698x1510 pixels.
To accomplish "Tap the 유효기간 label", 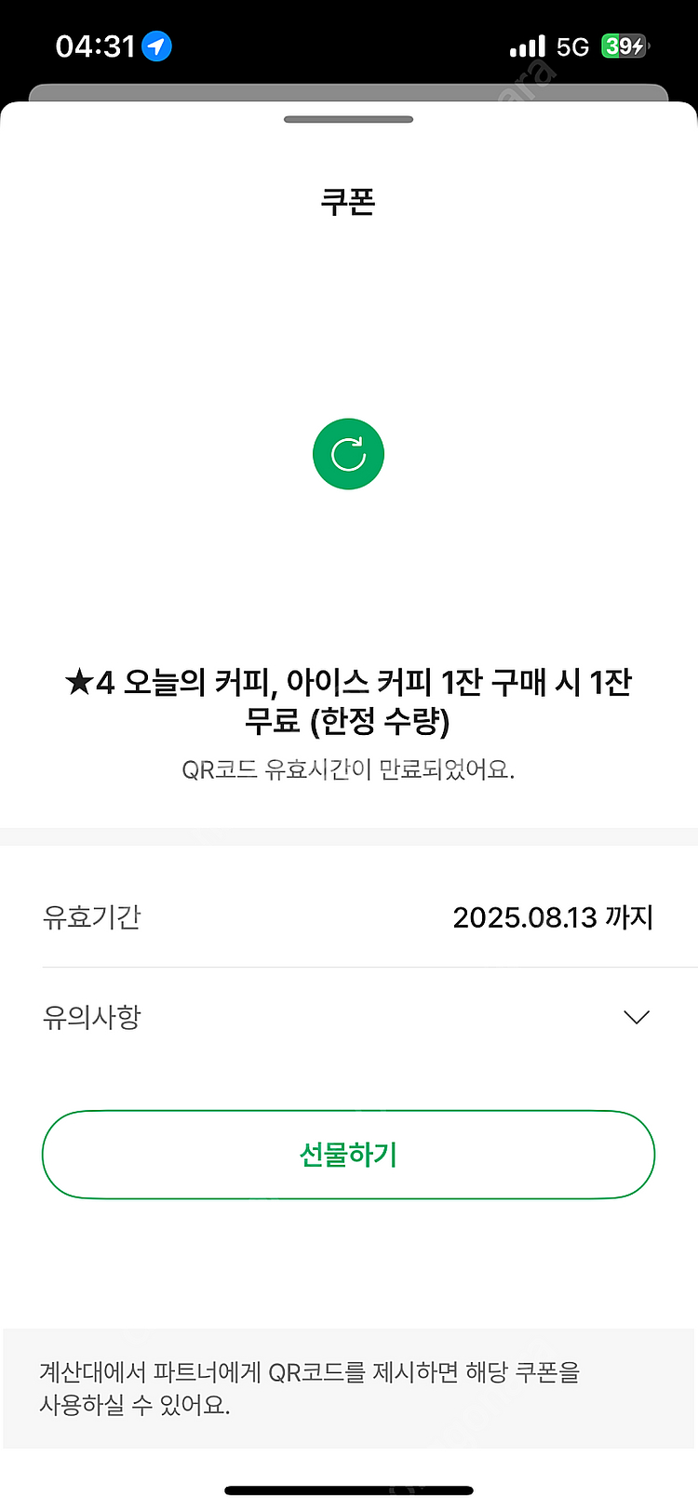I will point(91,917).
